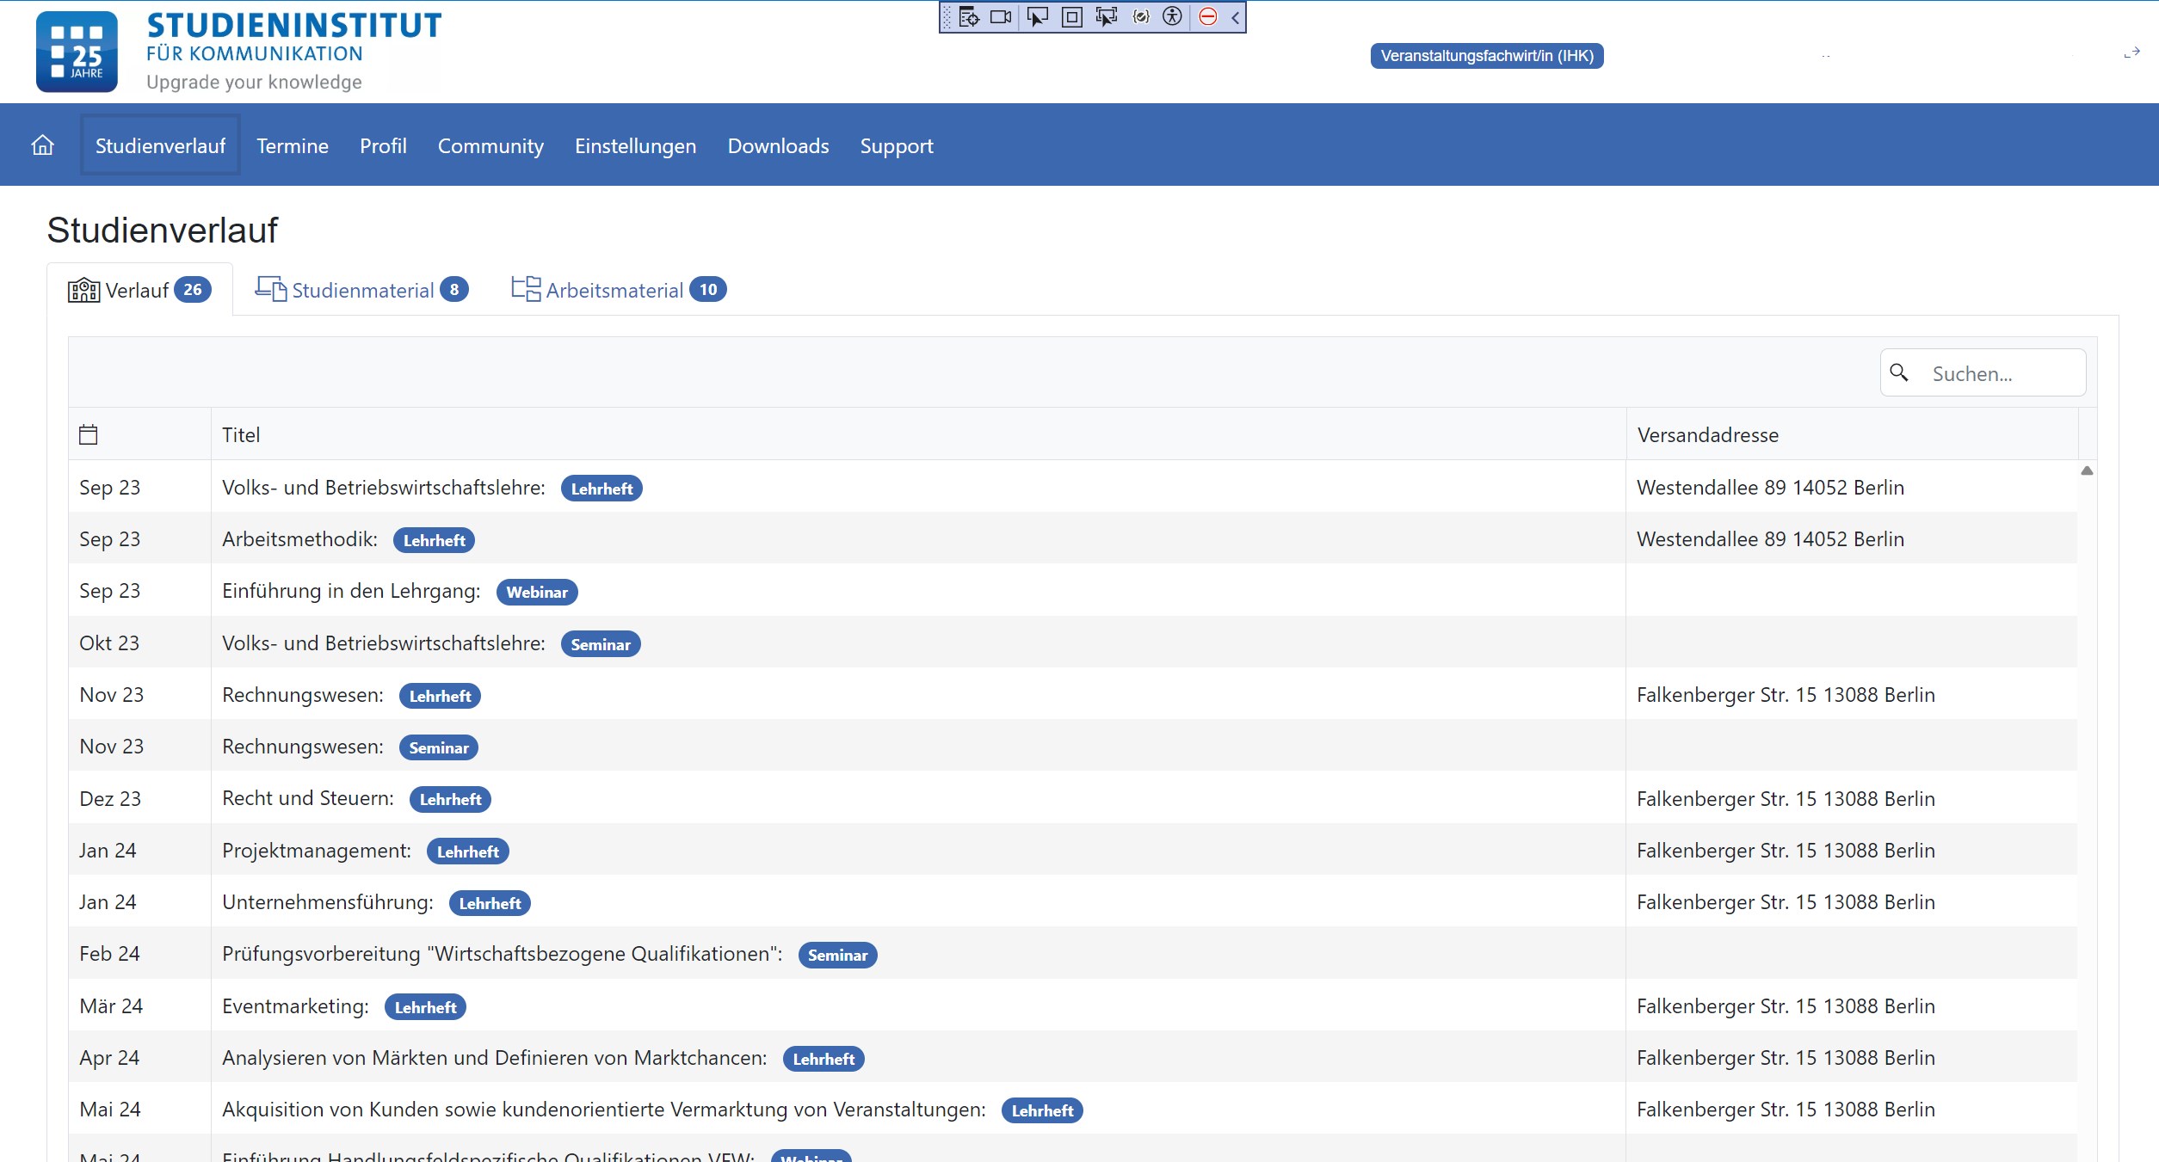
Task: Toggle track focused element icon
Action: click(1106, 16)
